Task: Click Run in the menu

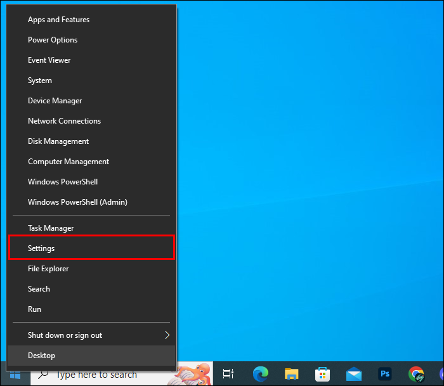Action: [35, 309]
